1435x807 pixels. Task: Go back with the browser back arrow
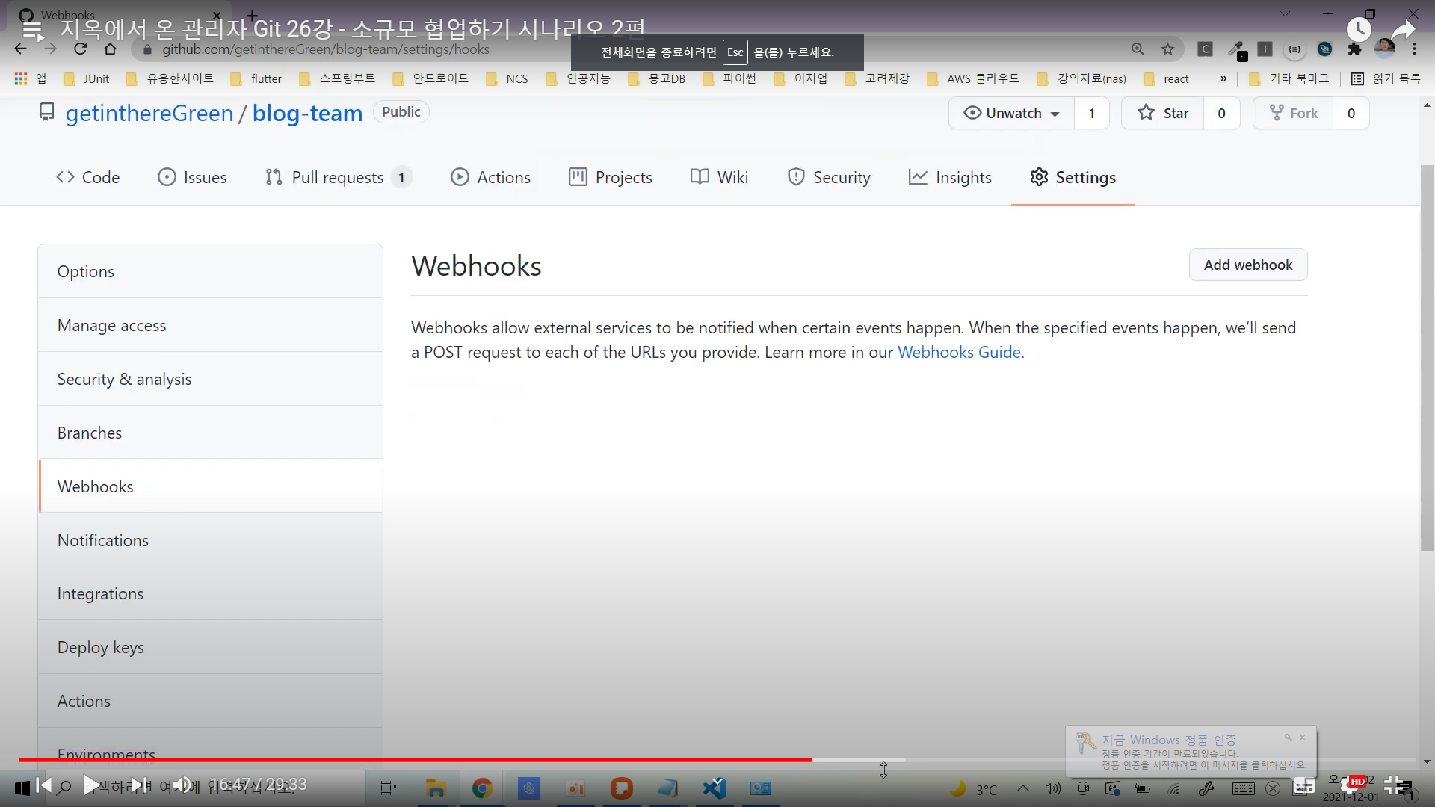(x=20, y=49)
